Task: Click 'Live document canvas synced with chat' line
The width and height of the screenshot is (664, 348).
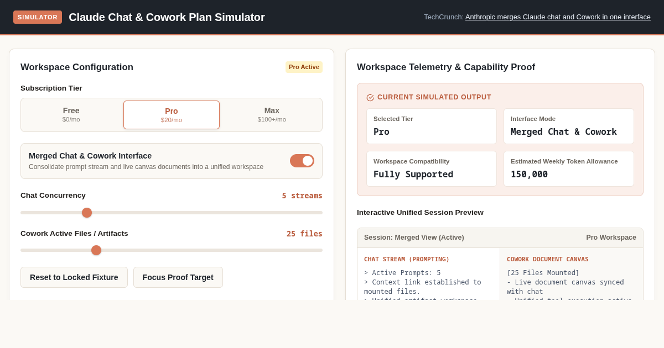Action: coord(566,287)
